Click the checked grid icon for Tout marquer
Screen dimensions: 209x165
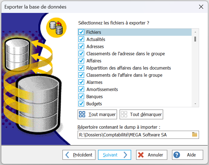(82, 114)
